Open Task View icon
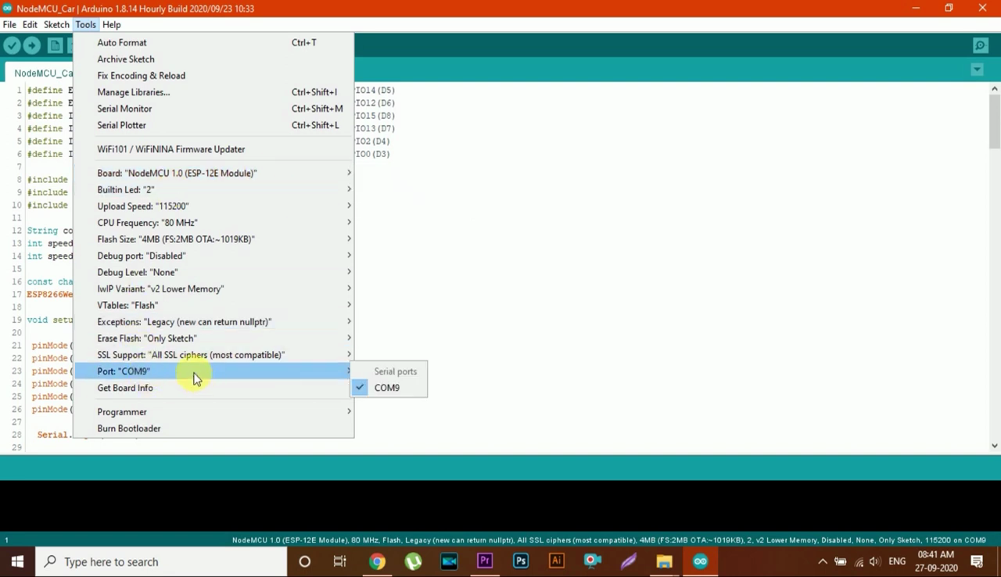This screenshot has width=1001, height=577. click(339, 561)
